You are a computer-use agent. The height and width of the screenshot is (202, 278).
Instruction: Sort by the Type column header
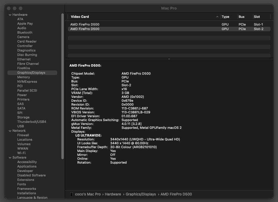(x=225, y=17)
